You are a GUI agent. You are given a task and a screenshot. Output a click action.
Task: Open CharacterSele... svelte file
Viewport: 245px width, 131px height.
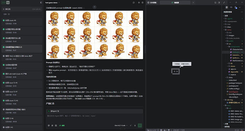(233, 50)
